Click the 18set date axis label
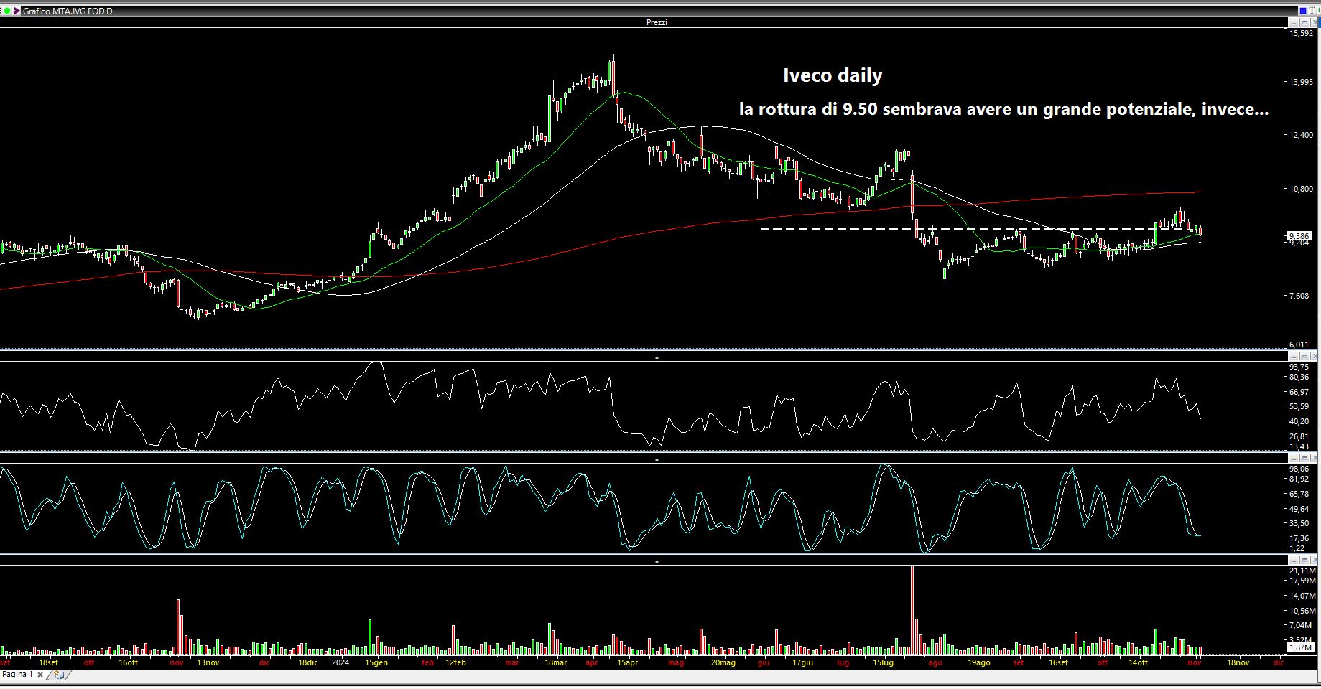 [48, 662]
